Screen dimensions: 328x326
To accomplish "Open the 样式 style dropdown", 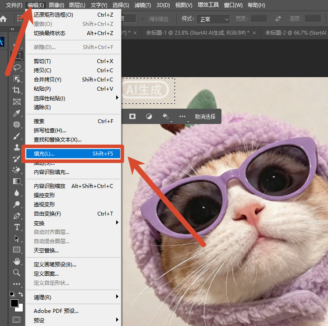I will 213,19.
